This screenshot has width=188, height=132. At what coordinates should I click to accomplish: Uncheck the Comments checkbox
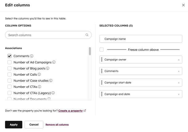click(x=10, y=56)
